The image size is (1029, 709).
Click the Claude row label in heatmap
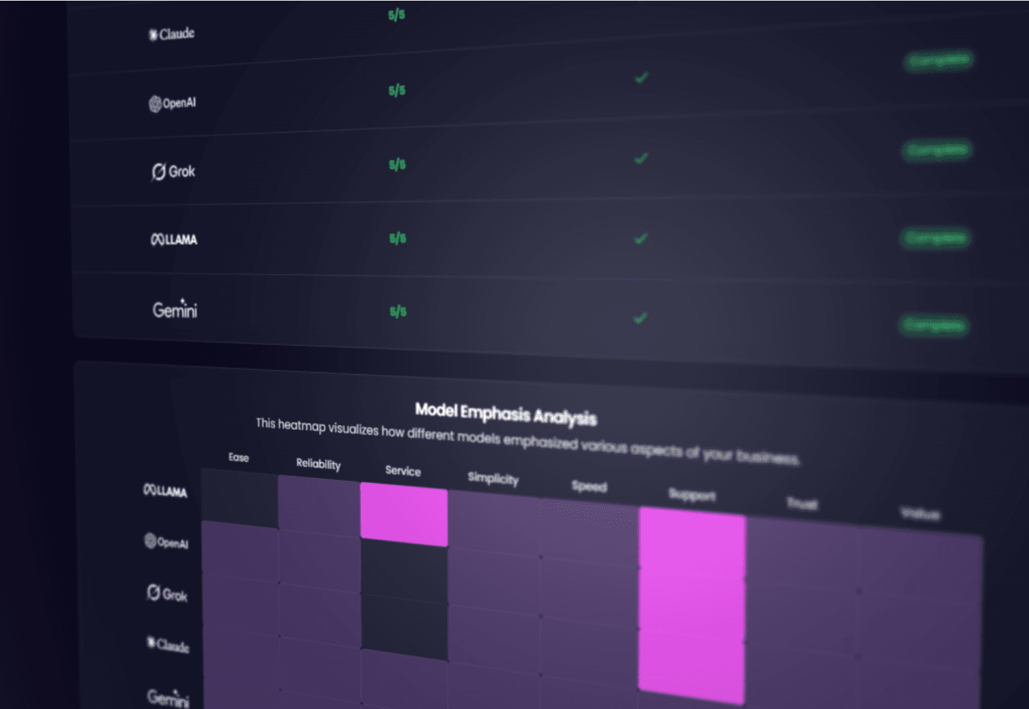169,645
